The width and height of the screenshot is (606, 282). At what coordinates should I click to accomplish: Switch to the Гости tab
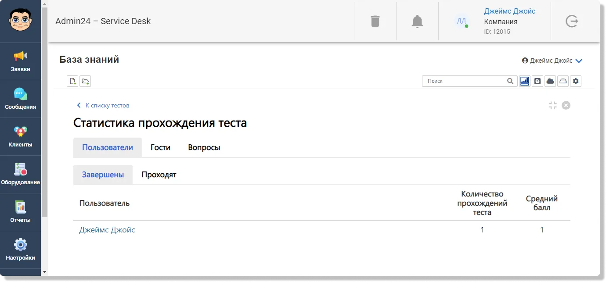(x=160, y=147)
